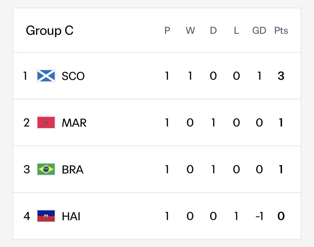Click the Pts column header
Image resolution: width=314 pixels, height=247 pixels.
[281, 31]
